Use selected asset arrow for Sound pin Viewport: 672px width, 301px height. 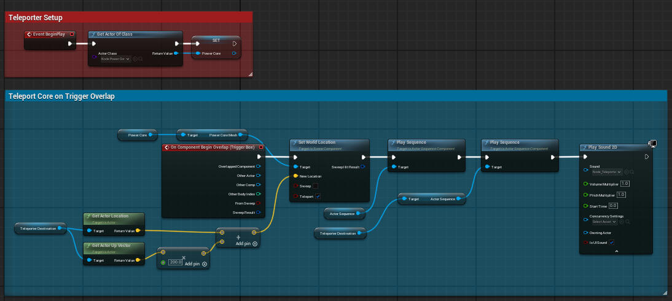click(x=628, y=172)
